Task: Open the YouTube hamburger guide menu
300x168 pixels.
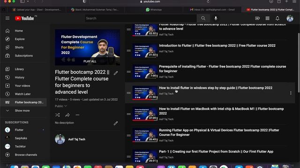Action: [x=7, y=18]
